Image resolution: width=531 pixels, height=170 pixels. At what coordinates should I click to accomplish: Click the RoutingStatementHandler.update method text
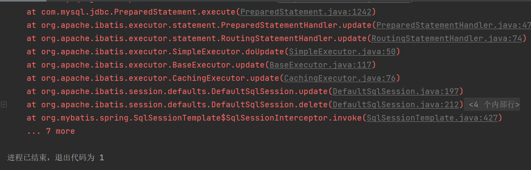coord(294,38)
